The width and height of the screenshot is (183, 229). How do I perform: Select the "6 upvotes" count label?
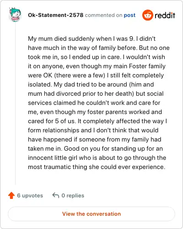point(30,196)
